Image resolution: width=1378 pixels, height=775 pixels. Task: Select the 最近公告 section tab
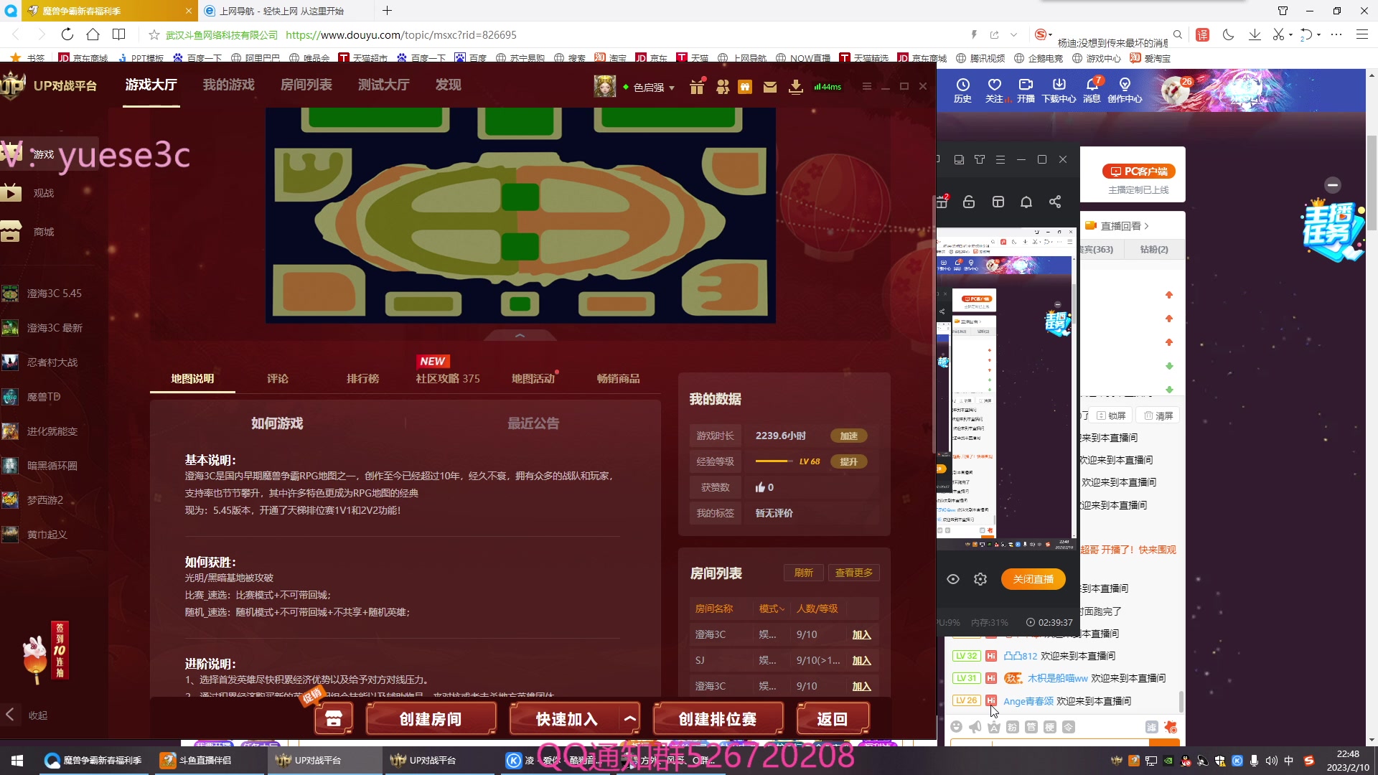point(533,423)
